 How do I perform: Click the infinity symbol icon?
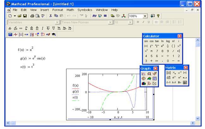[21, 28]
